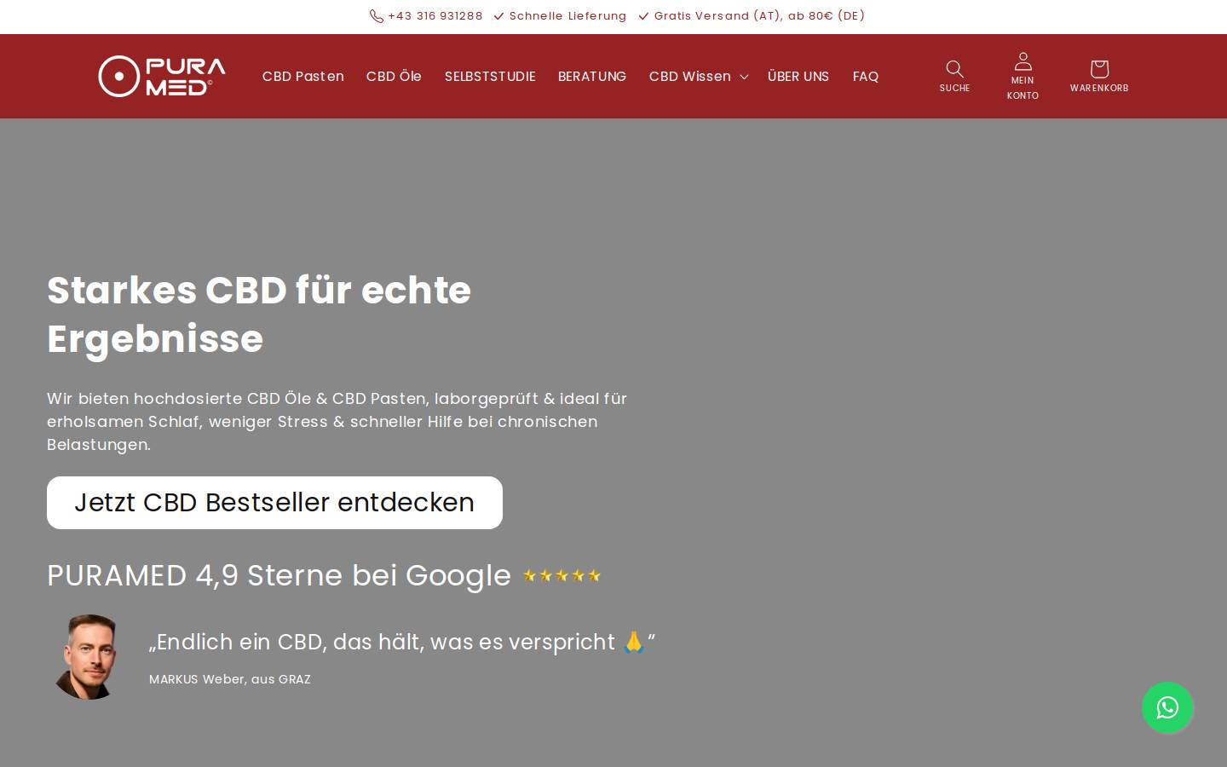The image size is (1227, 767).
Task: Click Jetzt CBD Bestseller entdecken button
Action: pos(274,503)
